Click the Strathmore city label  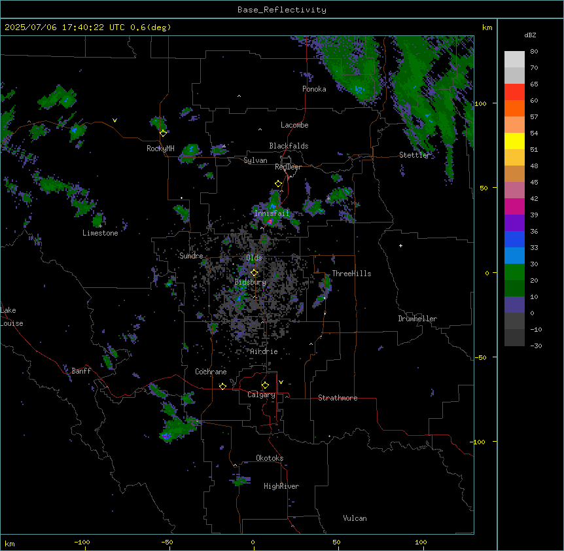pyautogui.click(x=338, y=398)
